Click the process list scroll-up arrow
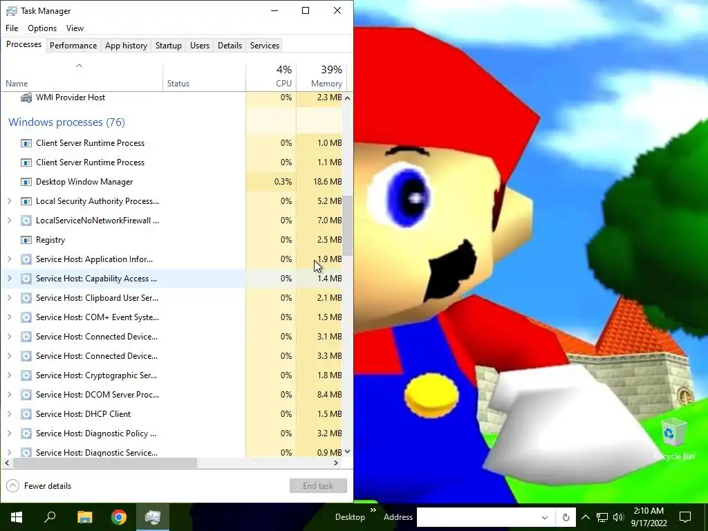Screen dimensions: 708x531 [x=347, y=98]
